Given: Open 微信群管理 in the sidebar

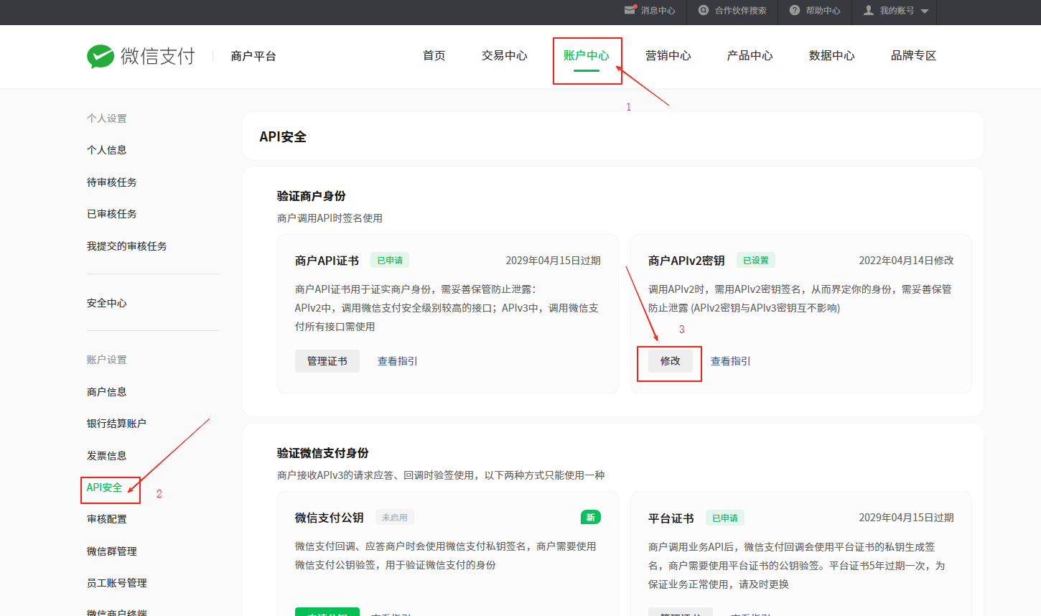Looking at the screenshot, I should (111, 551).
